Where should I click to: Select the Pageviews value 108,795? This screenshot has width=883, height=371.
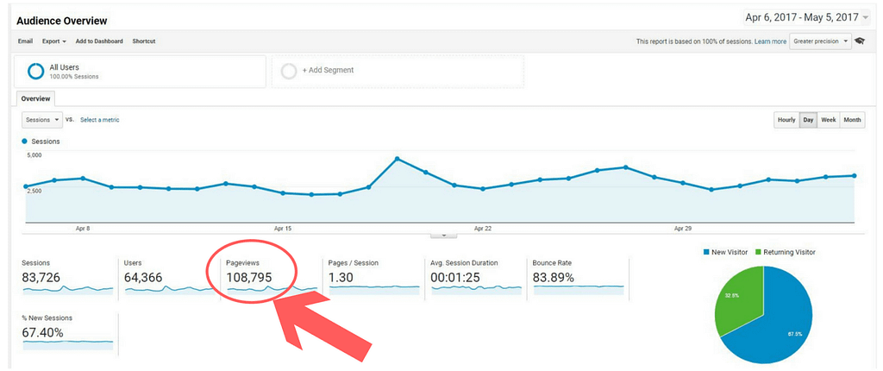(x=249, y=278)
